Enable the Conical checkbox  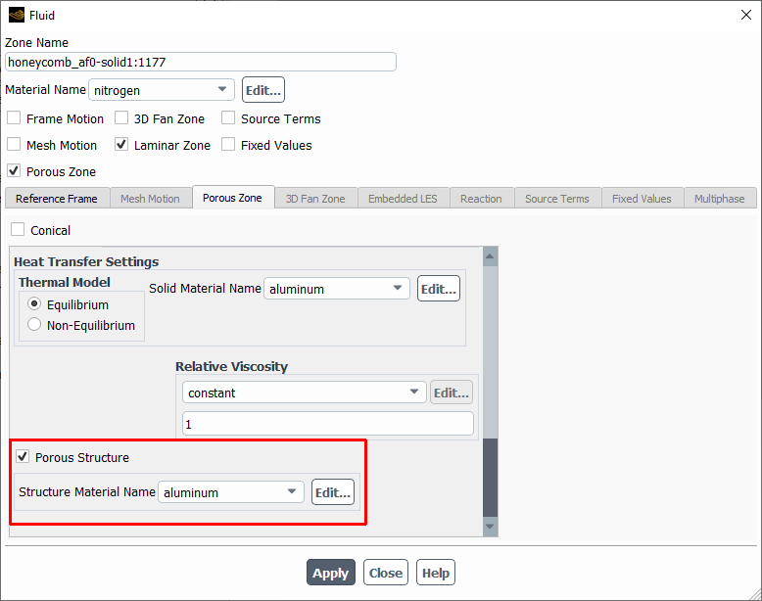pyautogui.click(x=18, y=229)
